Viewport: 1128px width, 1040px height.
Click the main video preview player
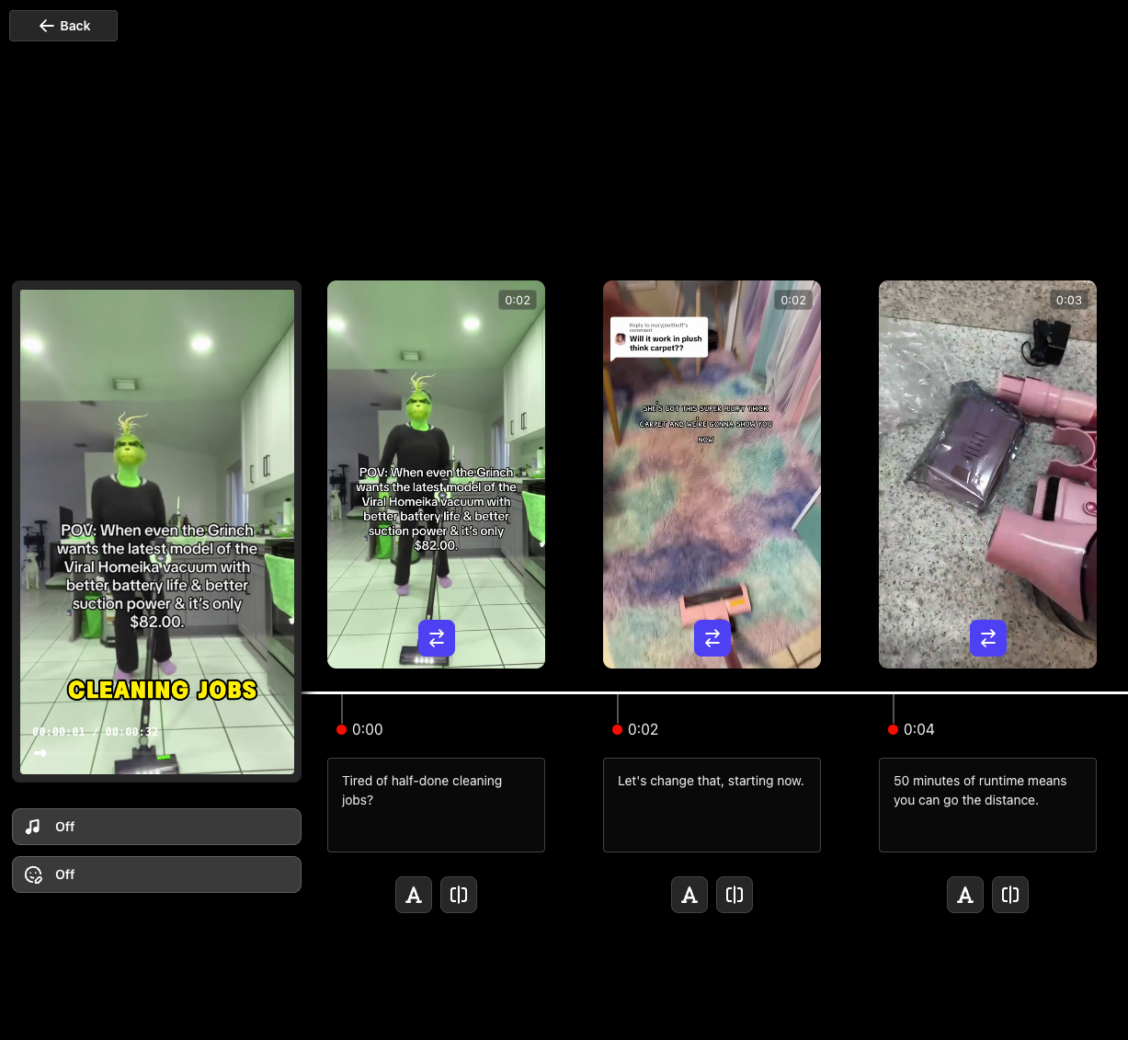[x=157, y=531]
